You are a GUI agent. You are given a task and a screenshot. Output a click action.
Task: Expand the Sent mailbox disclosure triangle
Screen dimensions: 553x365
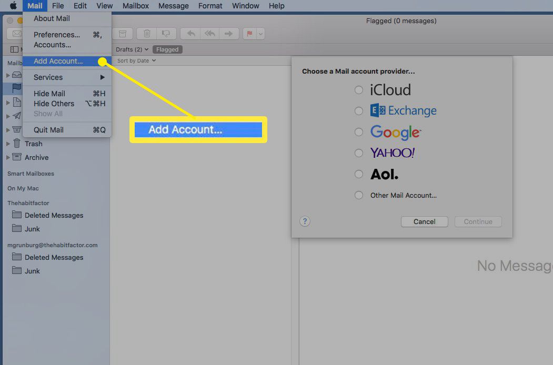(x=8, y=116)
